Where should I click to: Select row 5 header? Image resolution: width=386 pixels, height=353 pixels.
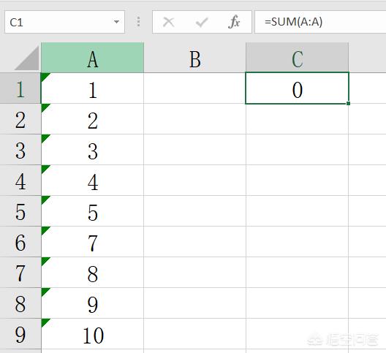[x=20, y=211]
